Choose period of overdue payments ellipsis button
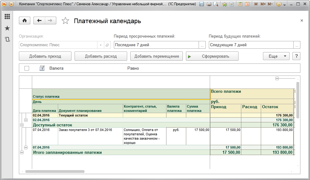310x180 pixels. click(x=202, y=45)
